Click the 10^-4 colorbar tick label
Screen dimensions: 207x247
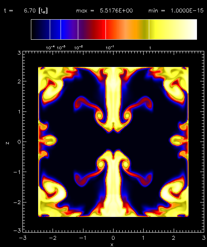click(50, 48)
